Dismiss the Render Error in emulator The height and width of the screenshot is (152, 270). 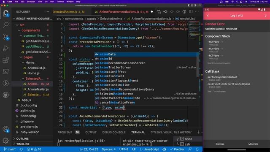point(220,144)
